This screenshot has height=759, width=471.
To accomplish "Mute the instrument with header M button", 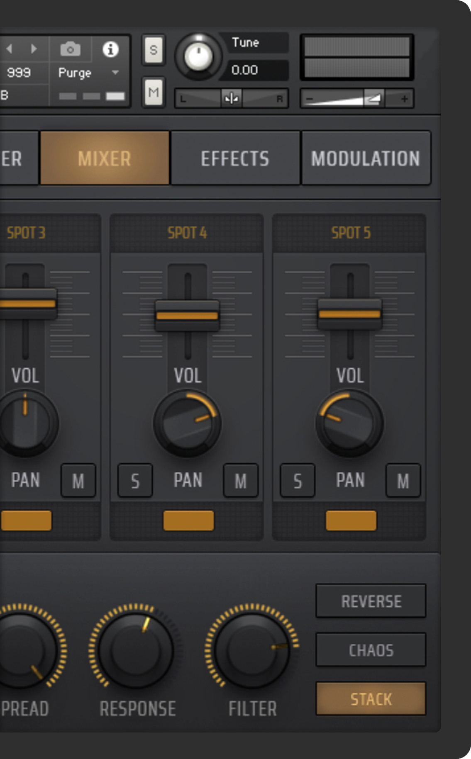I will [154, 92].
